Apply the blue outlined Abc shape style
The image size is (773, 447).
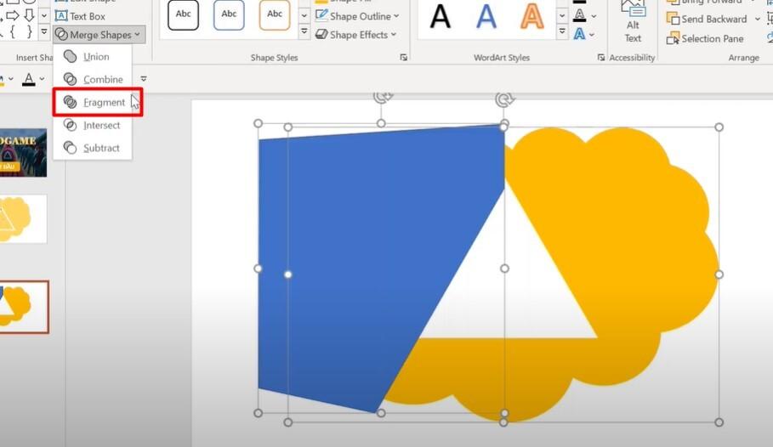pyautogui.click(x=229, y=14)
